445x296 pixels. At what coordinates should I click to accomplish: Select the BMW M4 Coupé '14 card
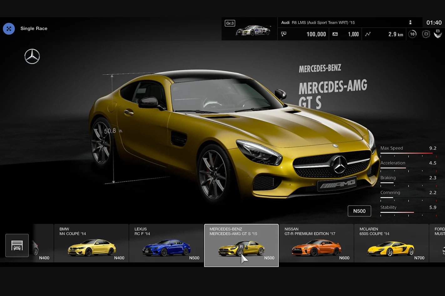[91, 243]
